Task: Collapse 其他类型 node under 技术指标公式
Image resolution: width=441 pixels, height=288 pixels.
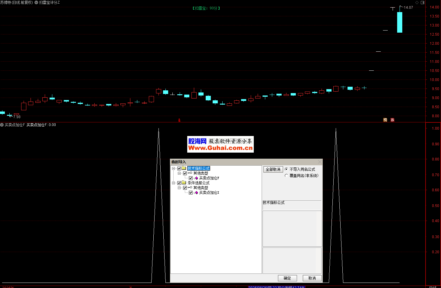Action: [x=179, y=173]
